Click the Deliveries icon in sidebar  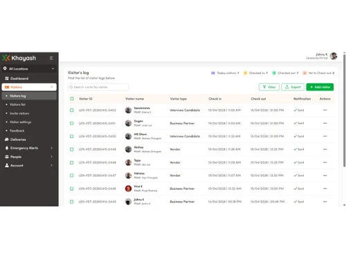pyautogui.click(x=7, y=140)
